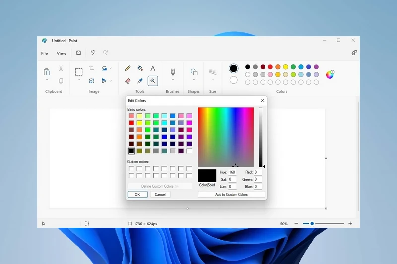Expand the Paste options dropdown arrow
The image size is (397, 264).
47,80
